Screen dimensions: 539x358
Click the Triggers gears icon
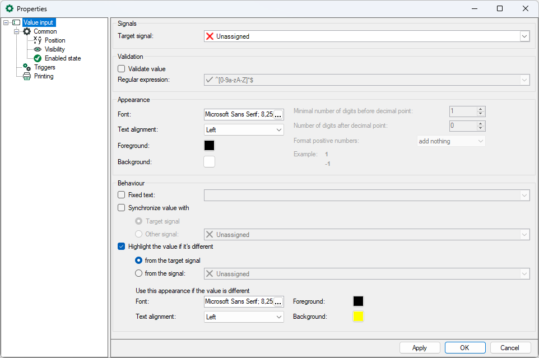point(27,67)
